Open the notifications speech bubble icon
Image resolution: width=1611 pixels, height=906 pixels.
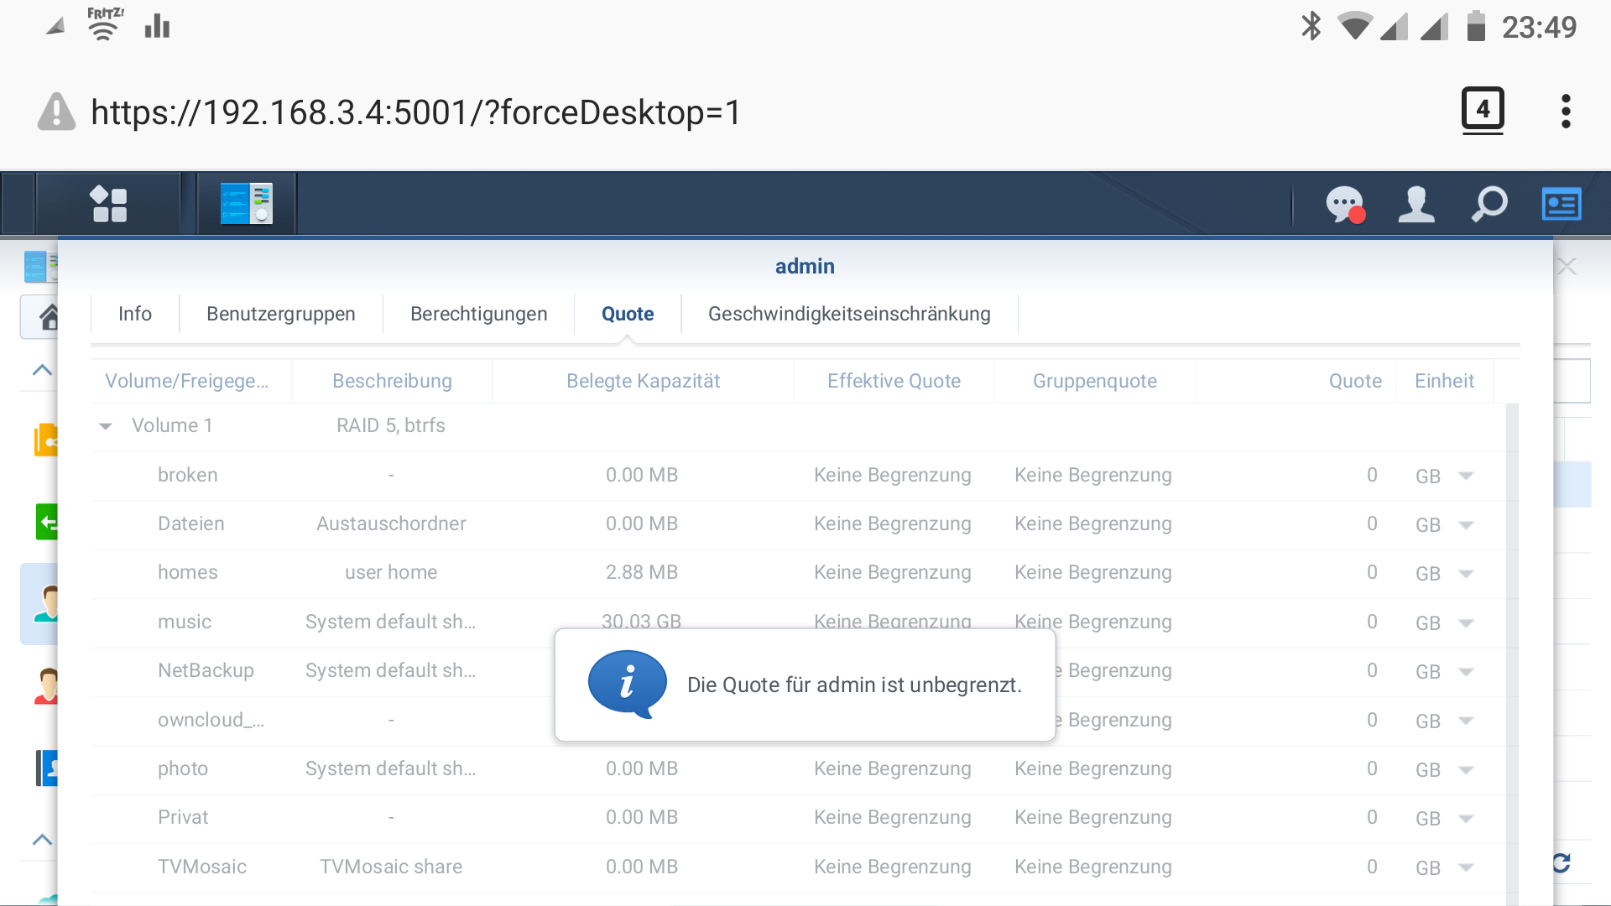[x=1345, y=205]
